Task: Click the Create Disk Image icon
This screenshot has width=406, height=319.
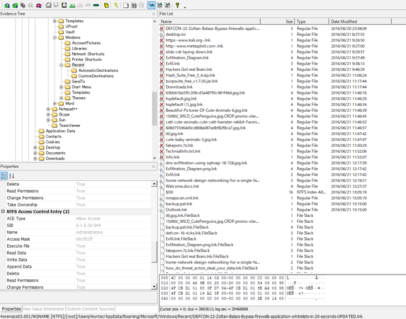Action: pyautogui.click(x=48, y=5)
